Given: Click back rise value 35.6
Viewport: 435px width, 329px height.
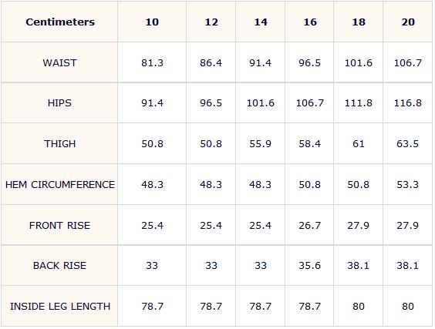Looking at the screenshot, I should tap(309, 266).
